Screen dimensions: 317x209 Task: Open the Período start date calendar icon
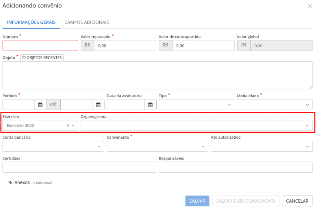tap(40, 105)
